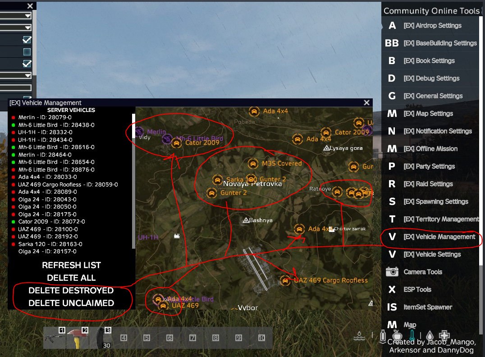This screenshot has width=485, height=357.
Task: Click the Lysaya gora hill triangle icon
Action: point(326,148)
